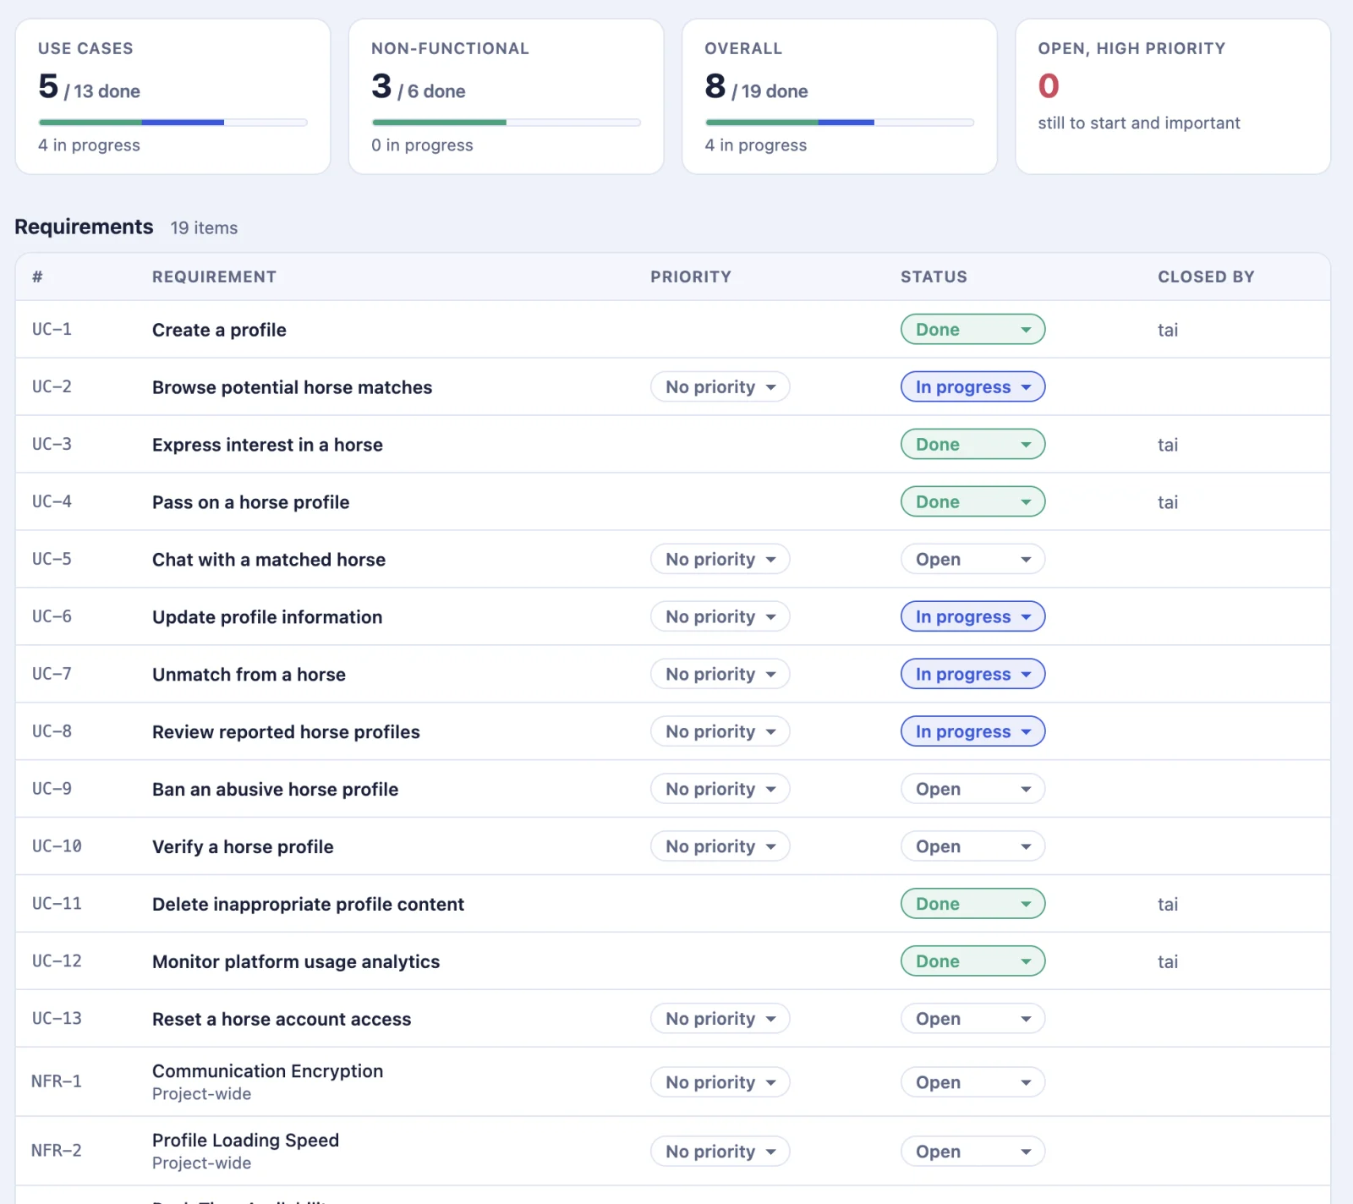Click the PRIORITY column header

(x=691, y=277)
